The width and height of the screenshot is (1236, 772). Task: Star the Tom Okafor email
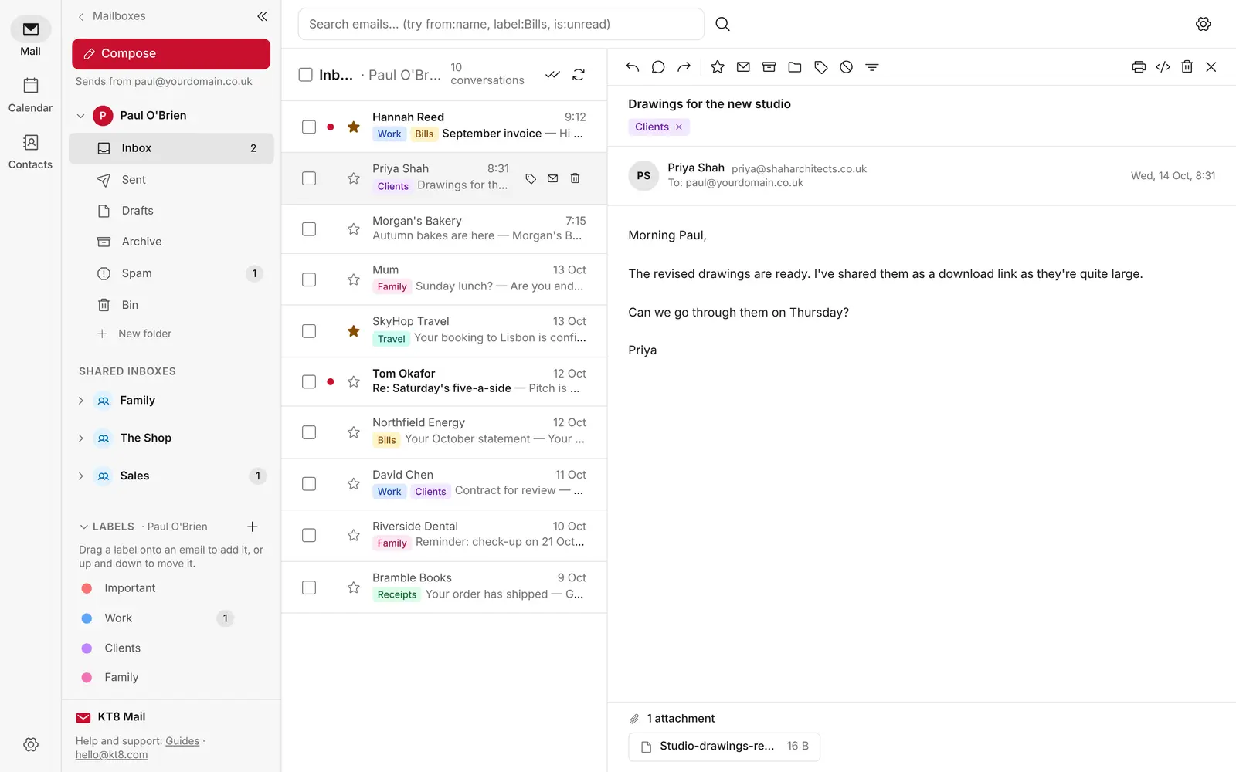tap(354, 381)
